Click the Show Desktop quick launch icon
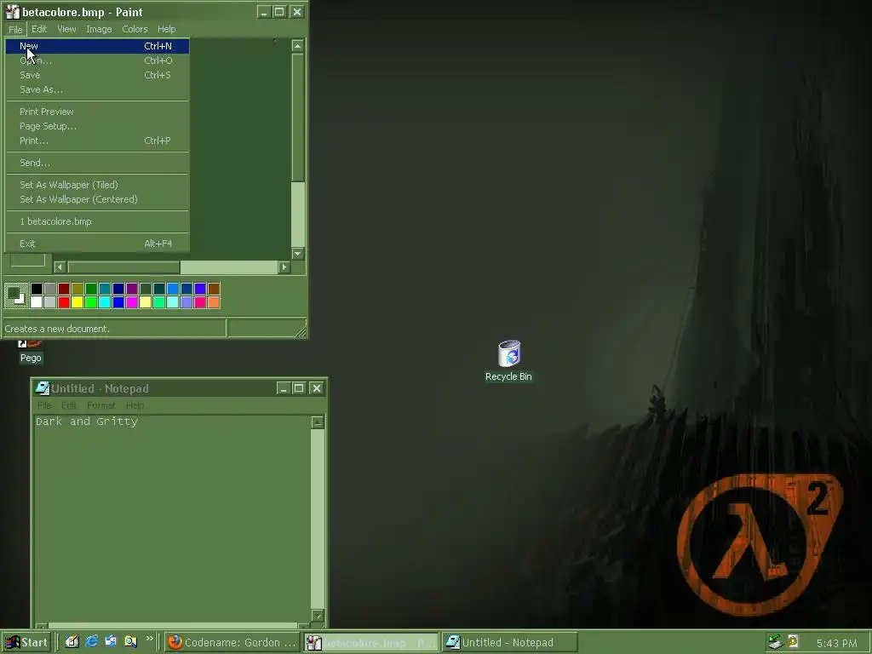 point(72,642)
